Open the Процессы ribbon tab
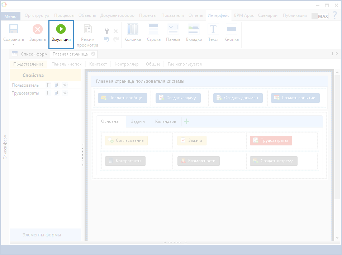 [x=64, y=16]
